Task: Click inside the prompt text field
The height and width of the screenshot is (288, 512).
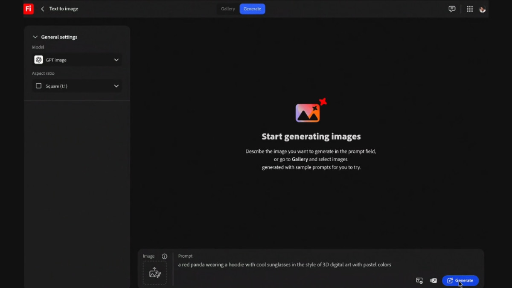Action: [285, 265]
